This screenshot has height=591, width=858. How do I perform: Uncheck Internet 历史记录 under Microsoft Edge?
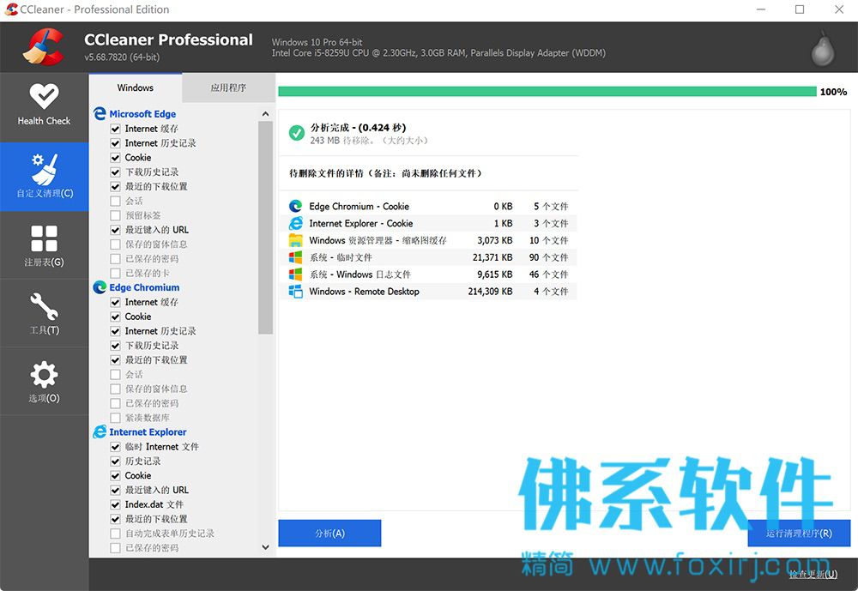(116, 143)
